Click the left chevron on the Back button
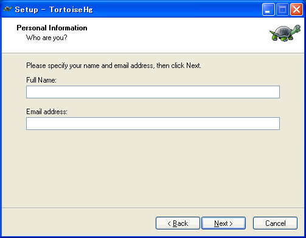This screenshot has width=306, height=238. (169, 223)
